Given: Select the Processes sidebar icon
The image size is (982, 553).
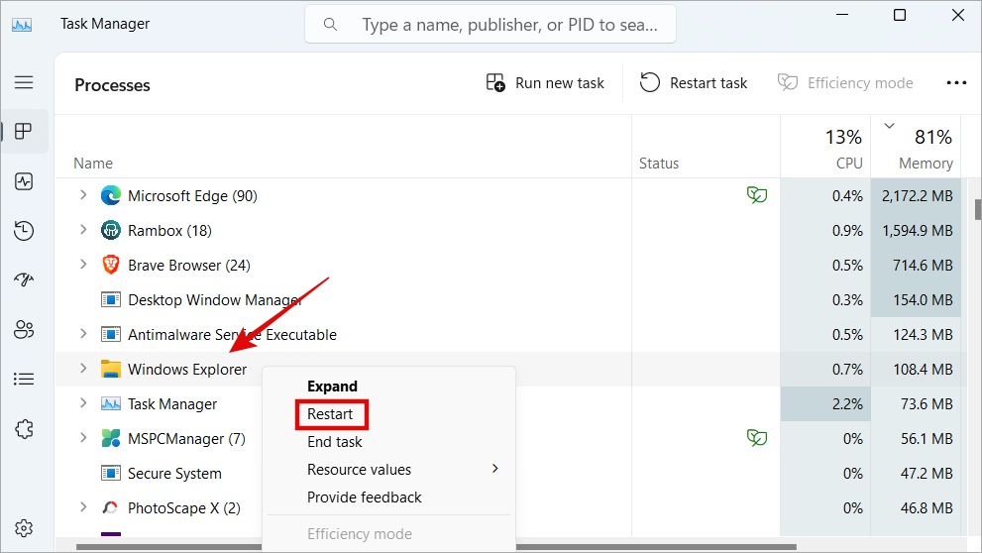Looking at the screenshot, I should [x=24, y=132].
